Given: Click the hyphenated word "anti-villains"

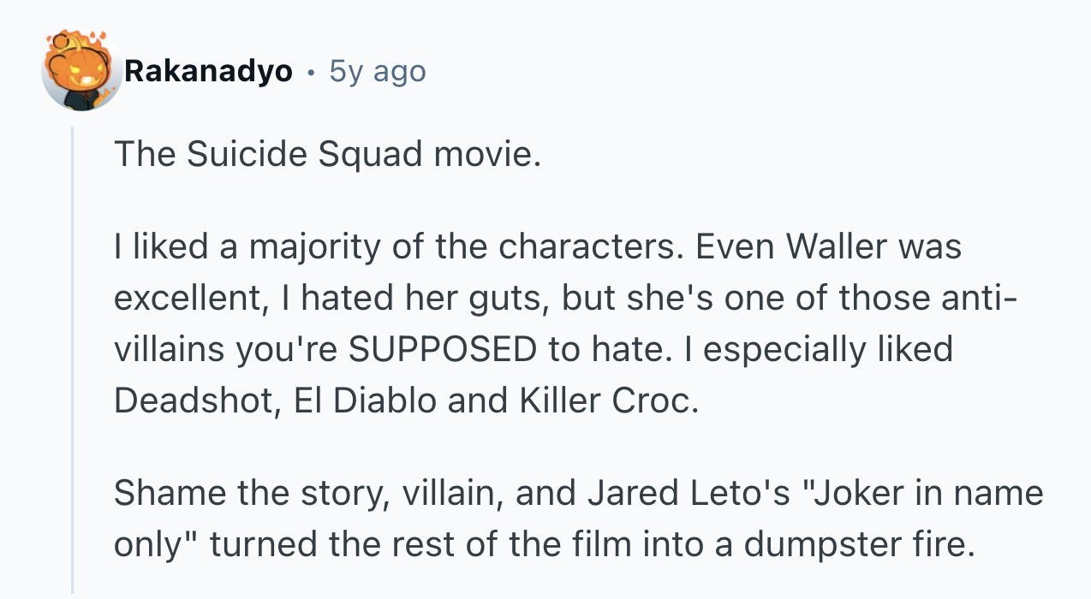Looking at the screenshot, I should [970, 298].
